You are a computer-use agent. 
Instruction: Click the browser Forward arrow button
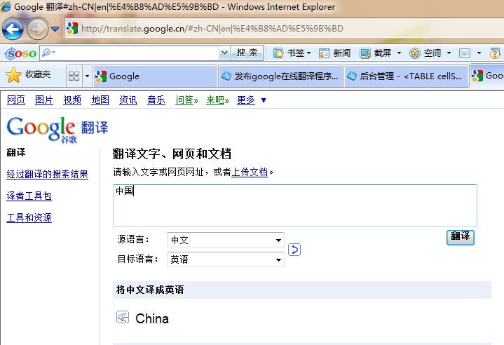pos(38,29)
